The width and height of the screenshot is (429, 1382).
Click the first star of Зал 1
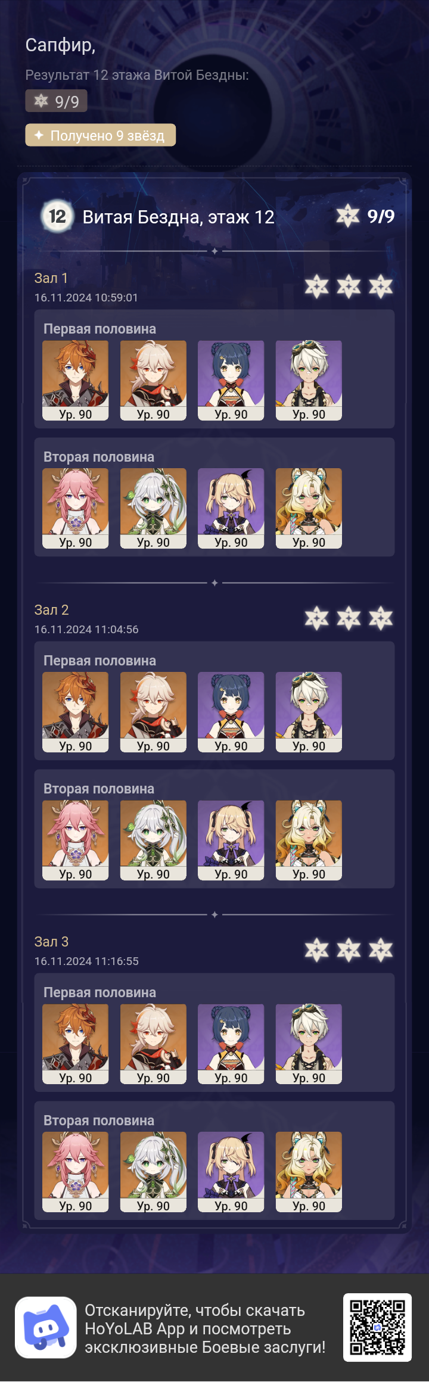317,287
